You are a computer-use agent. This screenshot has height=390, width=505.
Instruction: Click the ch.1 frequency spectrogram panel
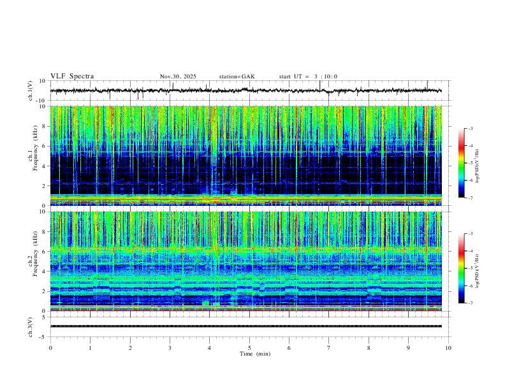245,155
